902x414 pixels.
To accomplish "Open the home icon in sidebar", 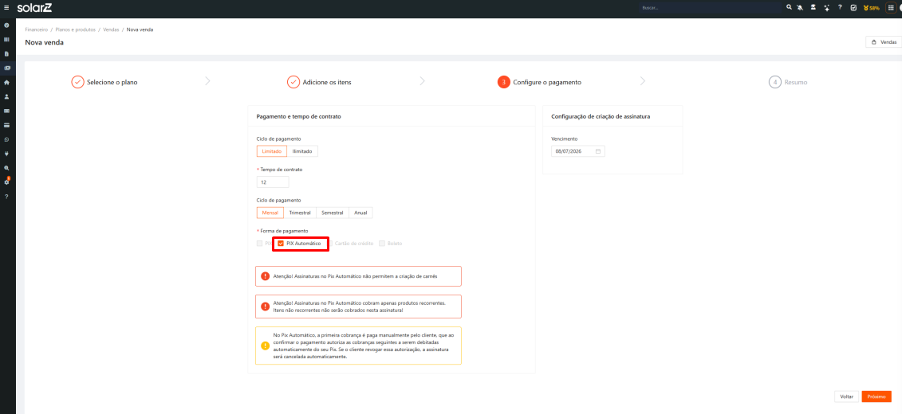I will pos(6,82).
